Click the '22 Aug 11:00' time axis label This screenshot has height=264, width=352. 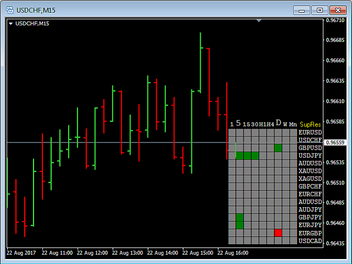(57, 253)
